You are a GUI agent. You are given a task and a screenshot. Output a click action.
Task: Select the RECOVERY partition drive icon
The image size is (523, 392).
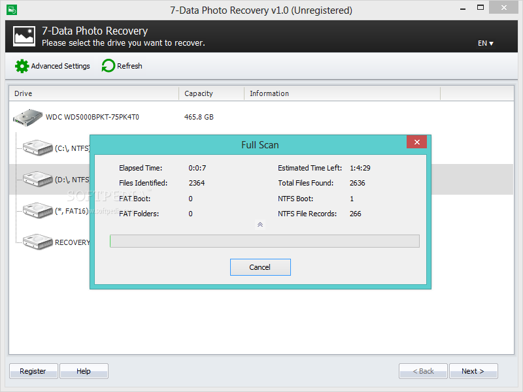tap(38, 242)
